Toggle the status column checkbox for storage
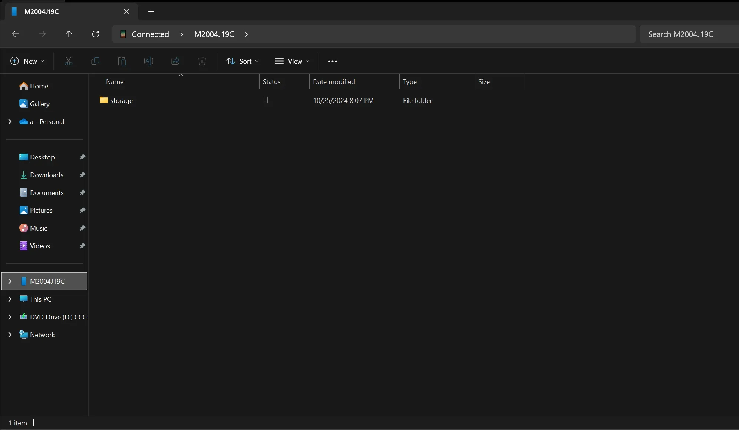The image size is (739, 430). pos(265,100)
